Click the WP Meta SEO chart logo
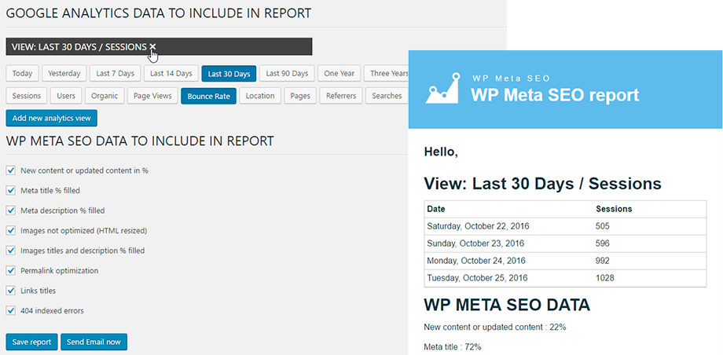 (442, 89)
